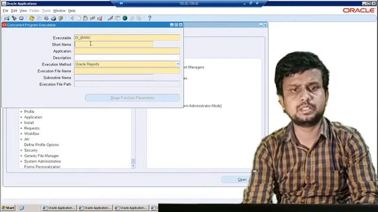Select the Requests entry text in the tree

[31, 128]
